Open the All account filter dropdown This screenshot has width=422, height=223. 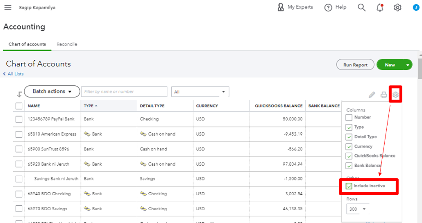[x=200, y=92]
